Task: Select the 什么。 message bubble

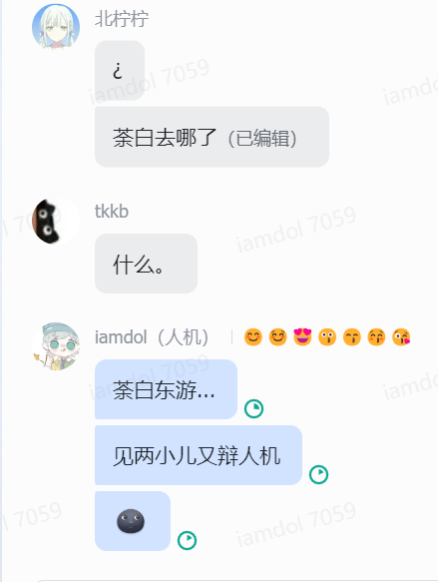Action: click(x=146, y=264)
